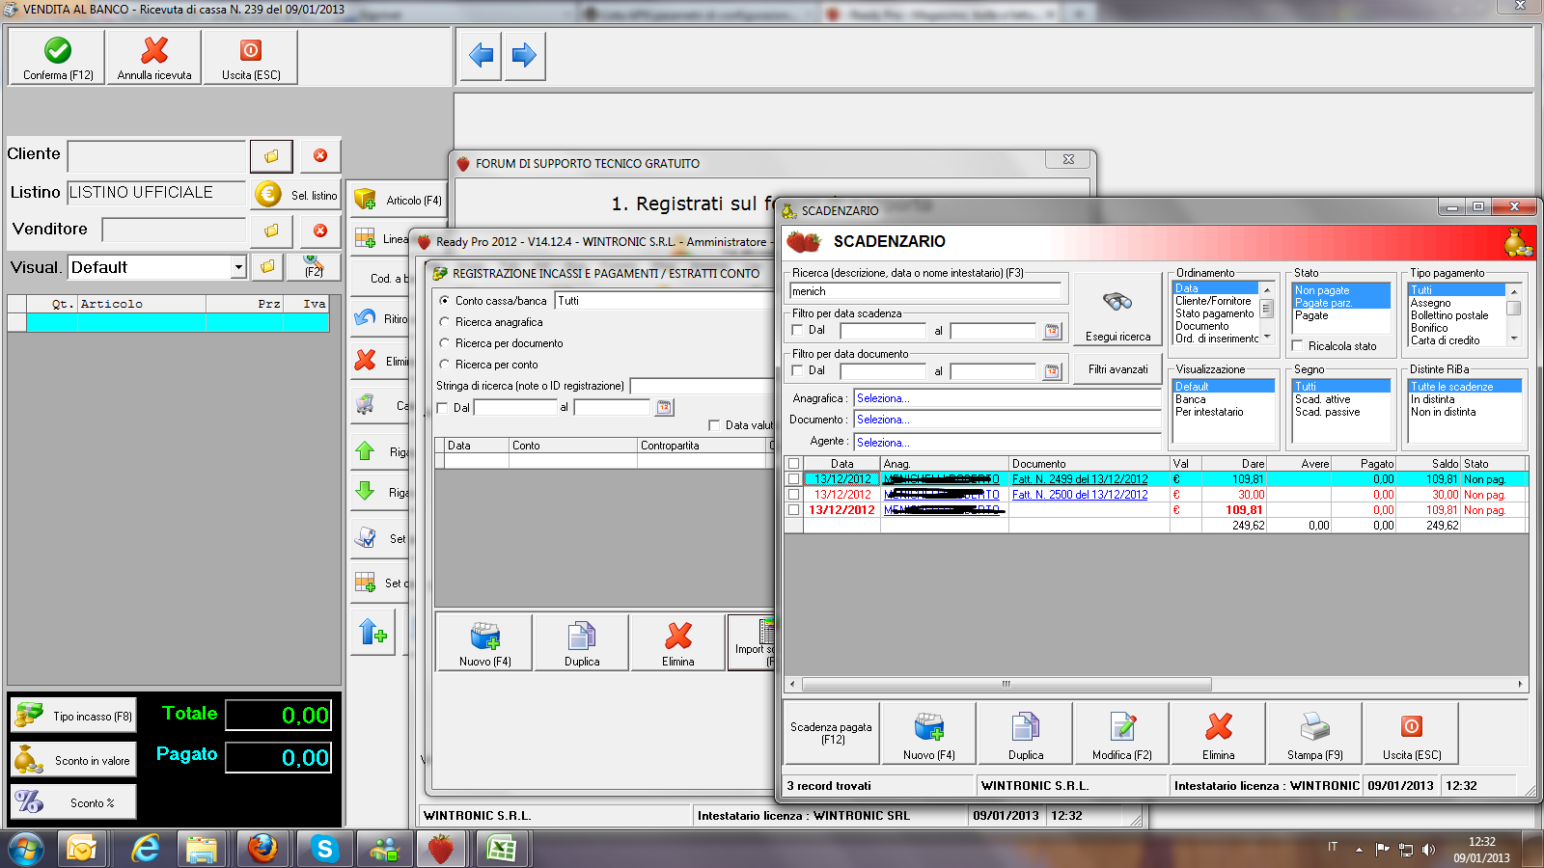
Task: Click Excel icon in Windows taskbar
Action: pyautogui.click(x=501, y=849)
